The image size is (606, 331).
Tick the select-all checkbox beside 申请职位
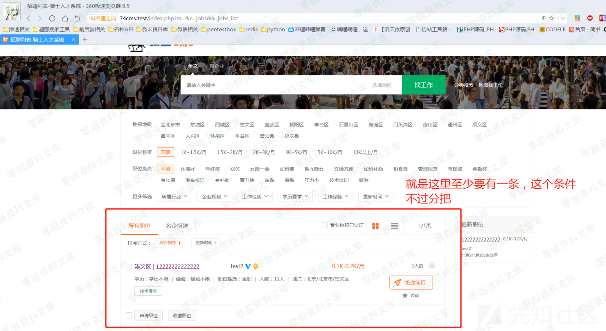pyautogui.click(x=129, y=315)
